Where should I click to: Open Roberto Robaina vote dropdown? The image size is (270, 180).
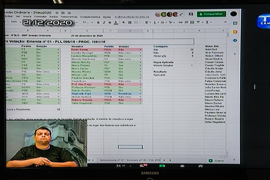[x=141, y=100]
